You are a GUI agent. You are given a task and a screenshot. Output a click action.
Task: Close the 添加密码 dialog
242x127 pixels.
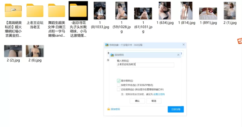pos(178,55)
